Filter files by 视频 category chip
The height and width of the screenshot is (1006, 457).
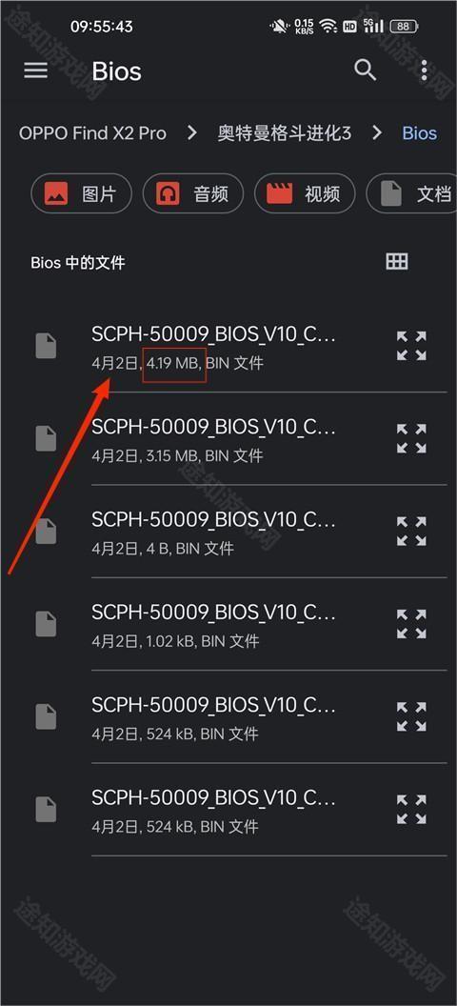pyautogui.click(x=305, y=193)
